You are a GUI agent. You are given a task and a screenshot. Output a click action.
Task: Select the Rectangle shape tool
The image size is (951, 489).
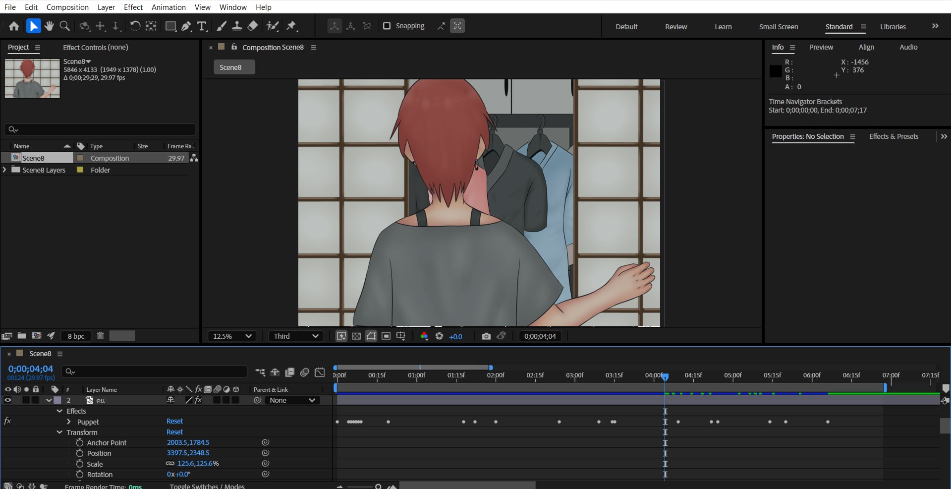click(170, 26)
